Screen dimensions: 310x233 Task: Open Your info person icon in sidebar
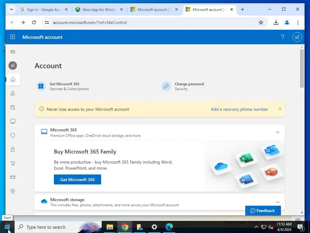[x=13, y=93]
